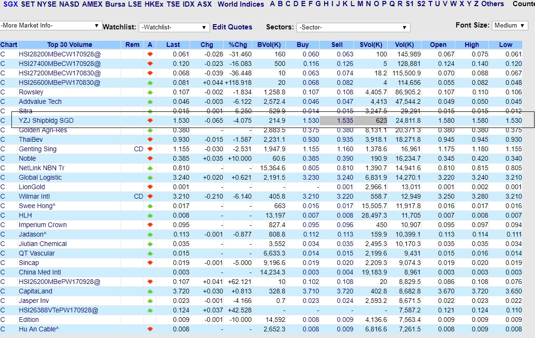Click green up arrow in Addvalue Tech row
This screenshot has height=338, width=535.
[150, 102]
